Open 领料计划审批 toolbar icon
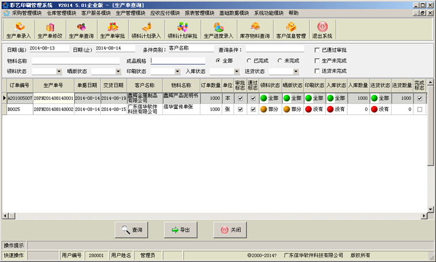Screen dimensions: 436x262 (x=183, y=30)
